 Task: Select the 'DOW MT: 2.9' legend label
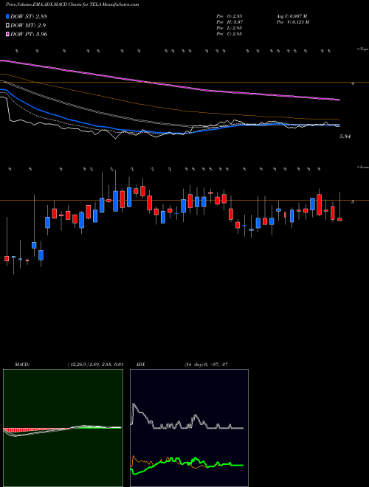click(28, 25)
